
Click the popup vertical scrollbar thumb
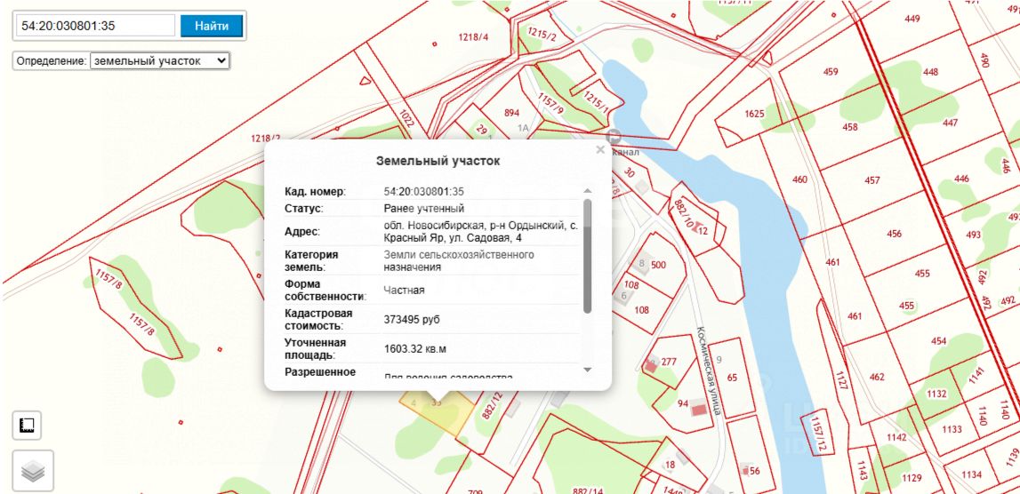pos(588,256)
